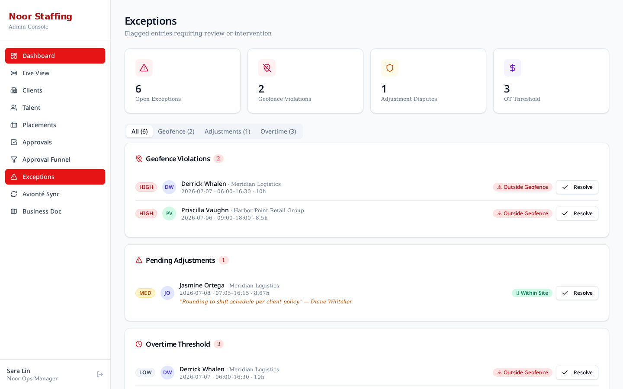Resolve Jasmine Ortega's pending adjustment
The height and width of the screenshot is (389, 623).
tap(577, 293)
